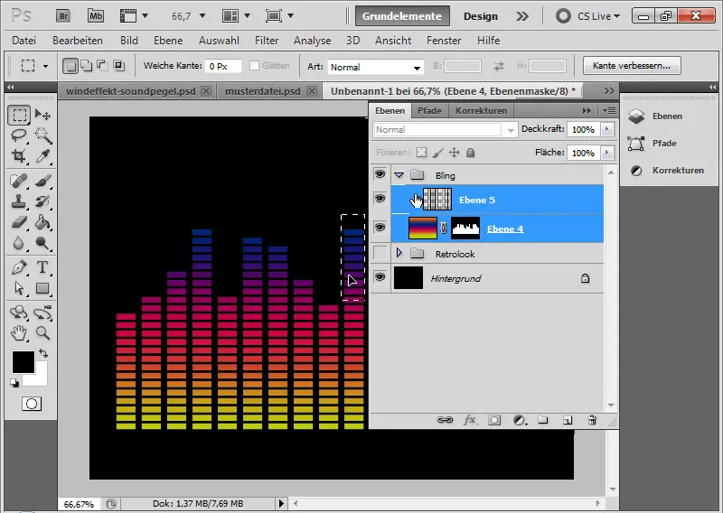This screenshot has width=723, height=513.
Task: Reset default foreground and background colors
Action: 14,383
